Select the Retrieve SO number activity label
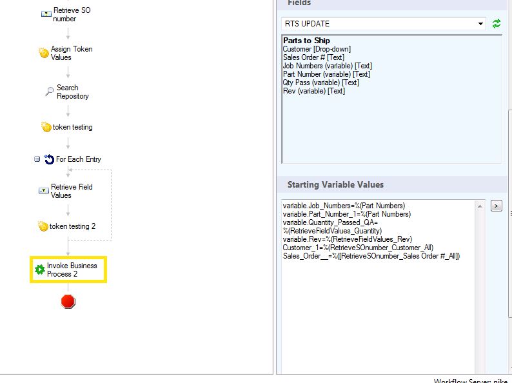The height and width of the screenshot is (383, 512). [72, 14]
